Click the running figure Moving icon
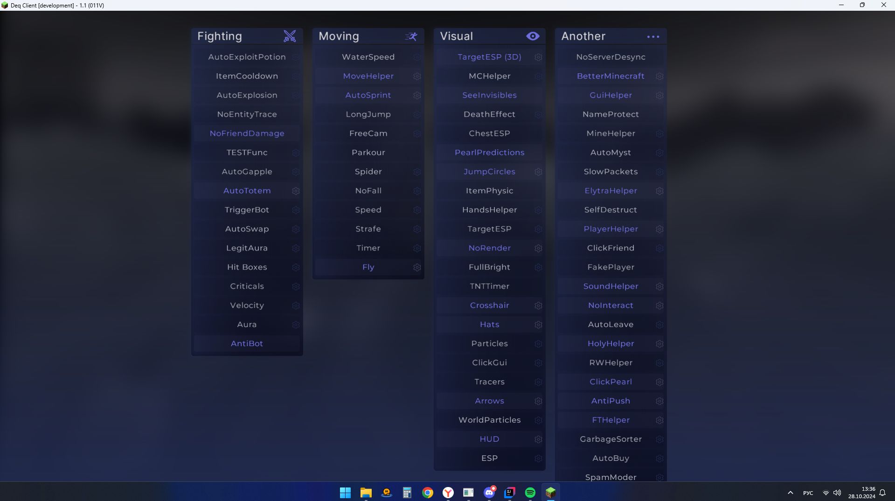895x501 pixels. (x=411, y=36)
